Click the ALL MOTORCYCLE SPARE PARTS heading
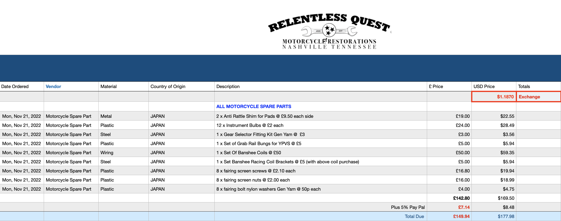Screen dimensions: 561x221 (x=254, y=107)
